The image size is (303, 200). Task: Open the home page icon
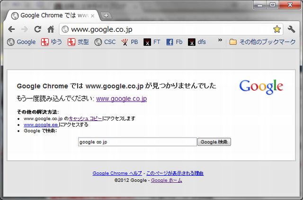coord(51,29)
